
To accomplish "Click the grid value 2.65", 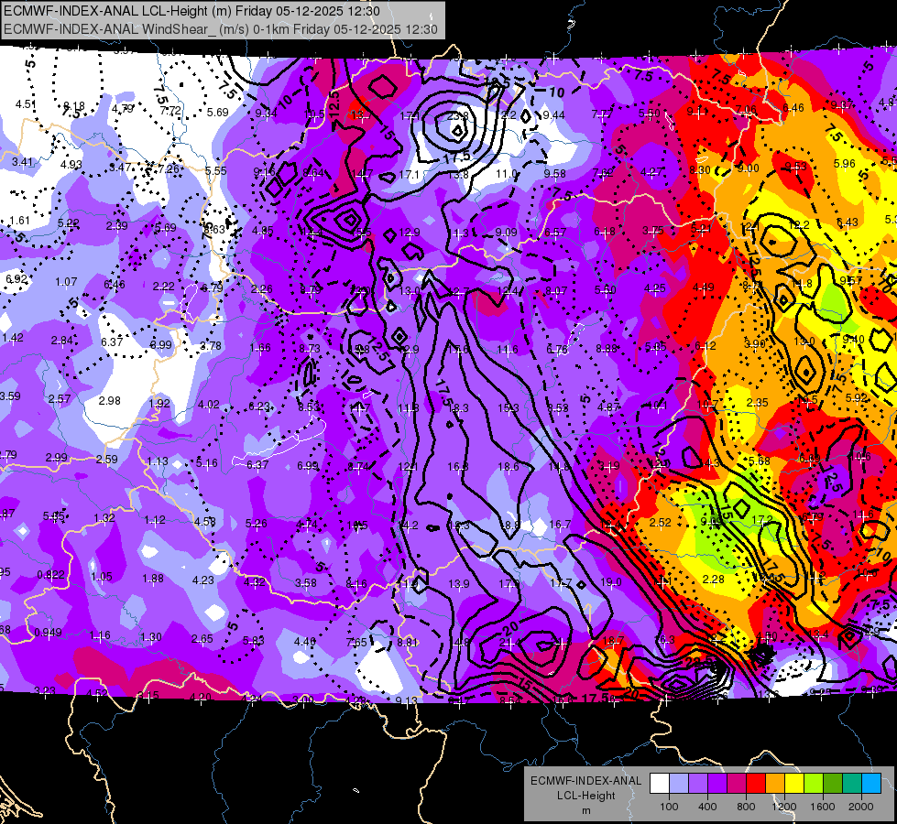I will click(x=202, y=639).
